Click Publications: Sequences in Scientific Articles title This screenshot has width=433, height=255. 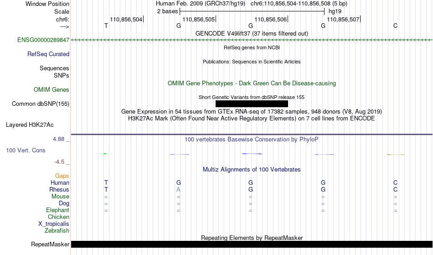tap(252, 62)
